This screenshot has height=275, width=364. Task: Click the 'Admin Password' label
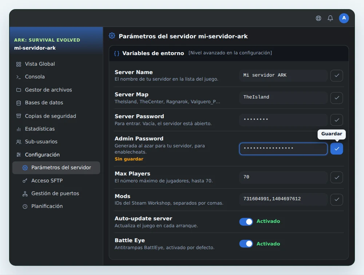[139, 139]
